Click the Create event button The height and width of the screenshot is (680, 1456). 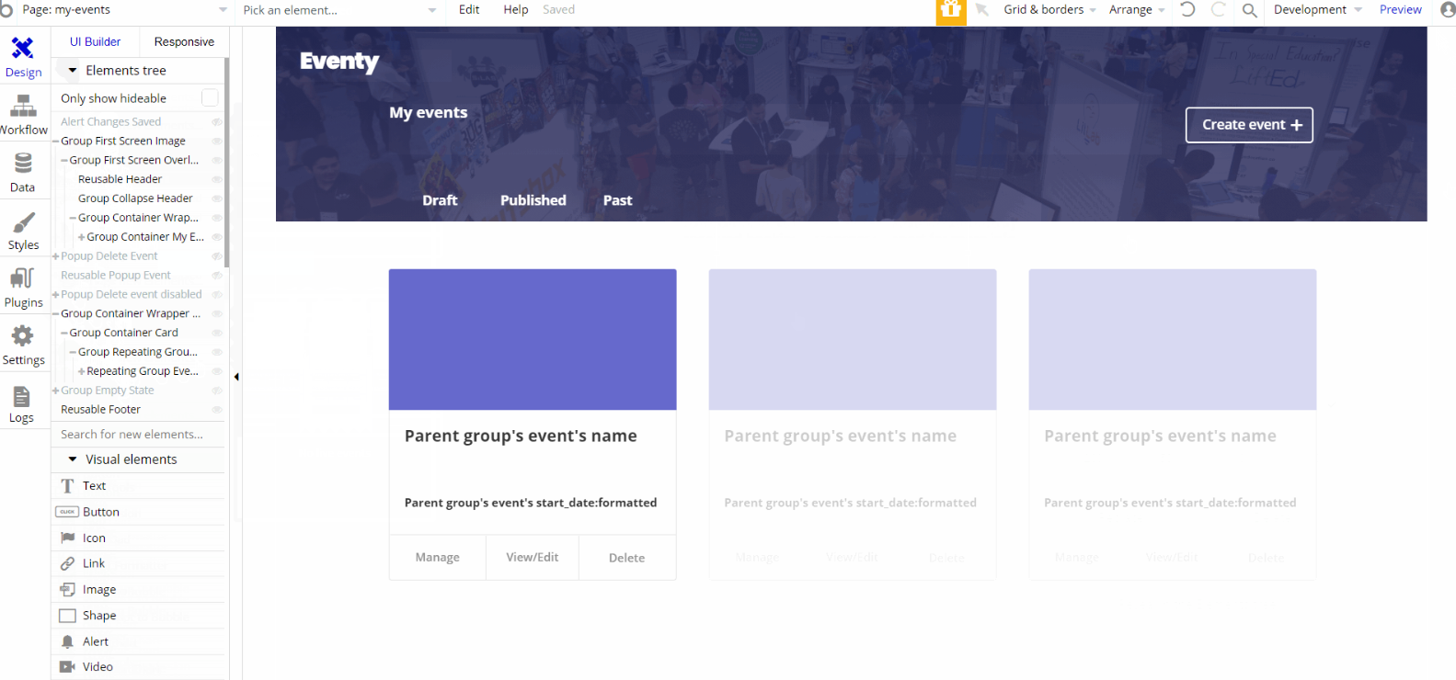point(1249,125)
